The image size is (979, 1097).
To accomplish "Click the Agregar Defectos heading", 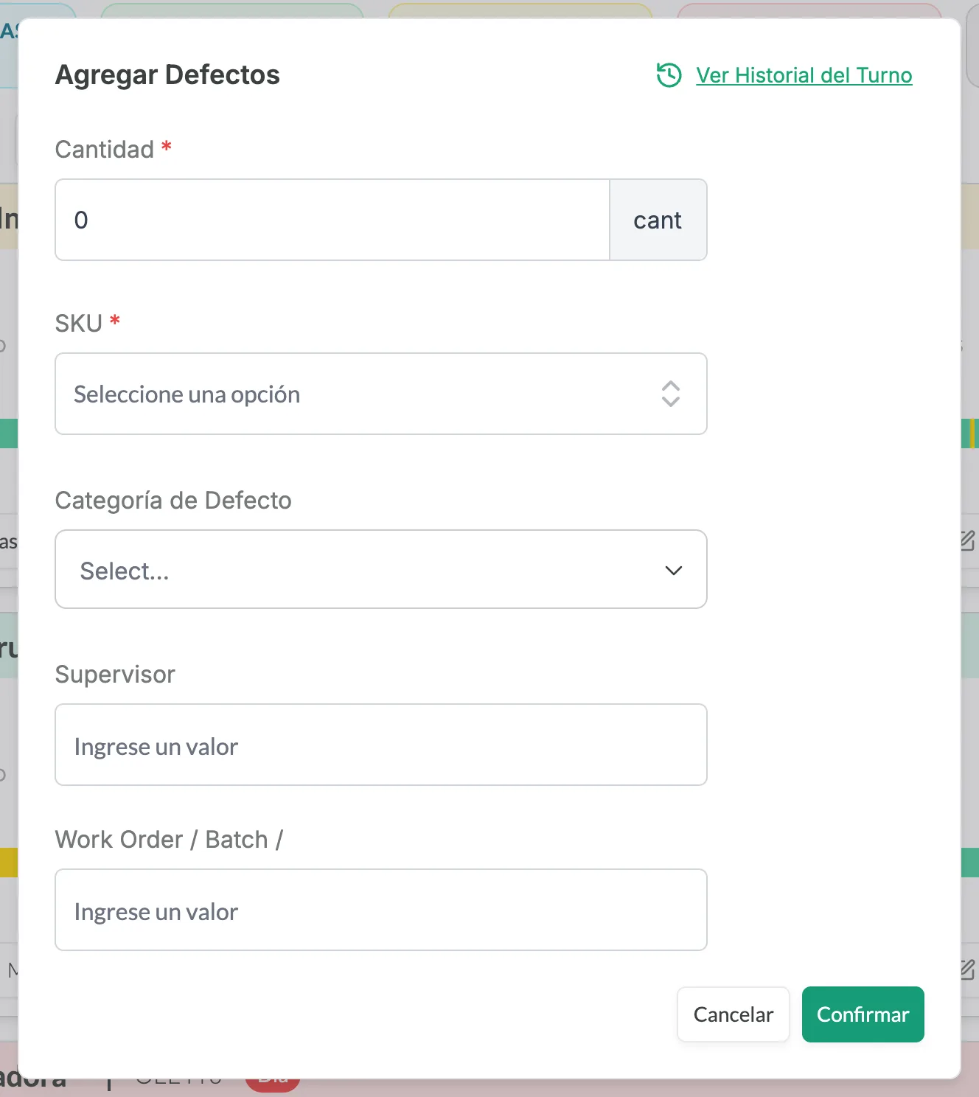I will [167, 74].
